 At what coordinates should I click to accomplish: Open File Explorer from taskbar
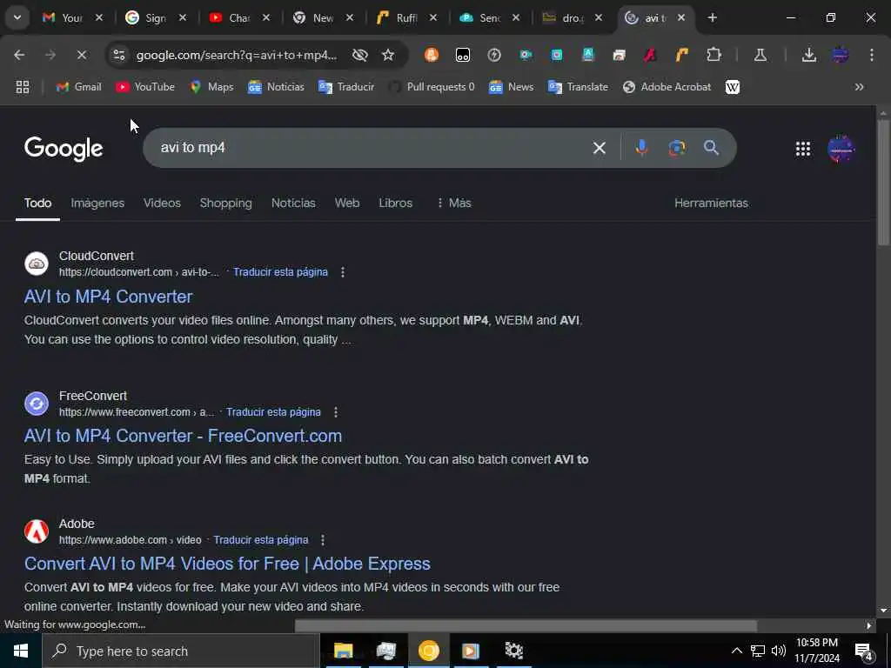pos(343,651)
